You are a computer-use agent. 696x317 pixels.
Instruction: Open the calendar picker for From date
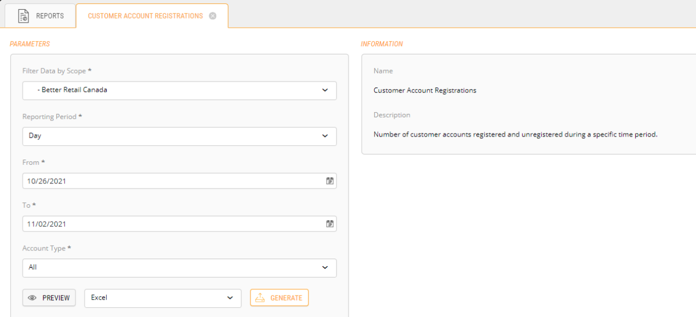[329, 181]
